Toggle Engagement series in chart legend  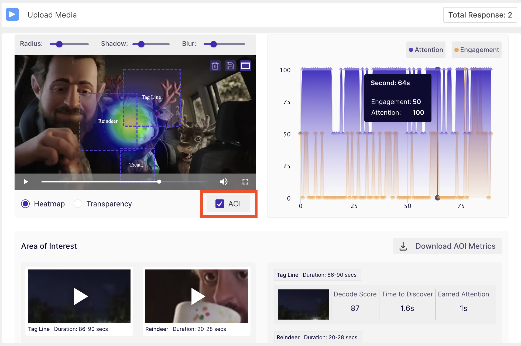click(x=477, y=50)
